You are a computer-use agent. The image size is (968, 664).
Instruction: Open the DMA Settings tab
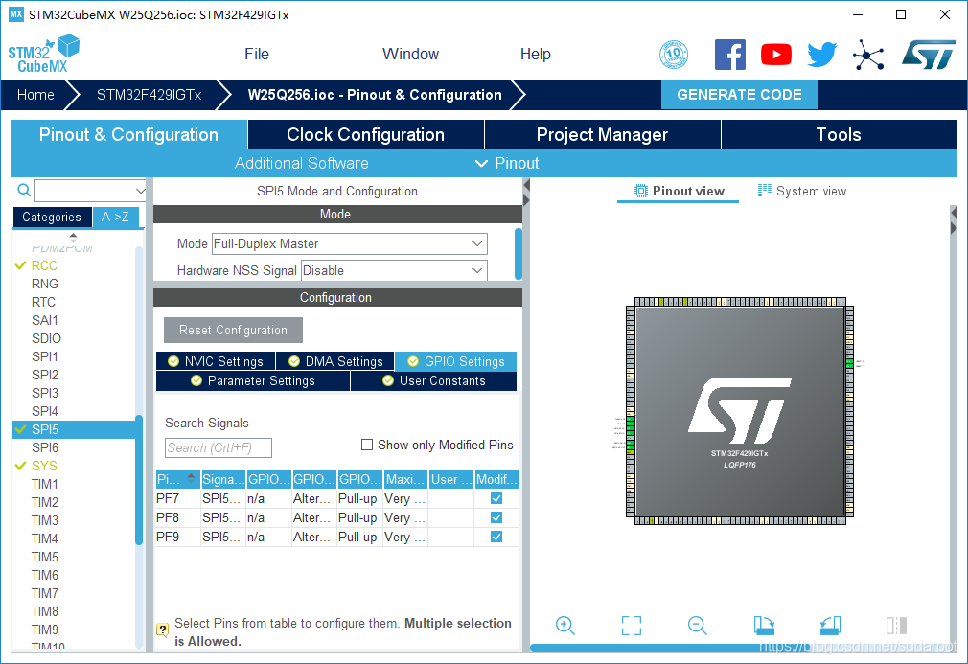(x=335, y=361)
